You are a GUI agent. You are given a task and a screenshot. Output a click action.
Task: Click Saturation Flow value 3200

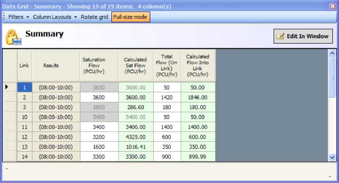point(99,137)
